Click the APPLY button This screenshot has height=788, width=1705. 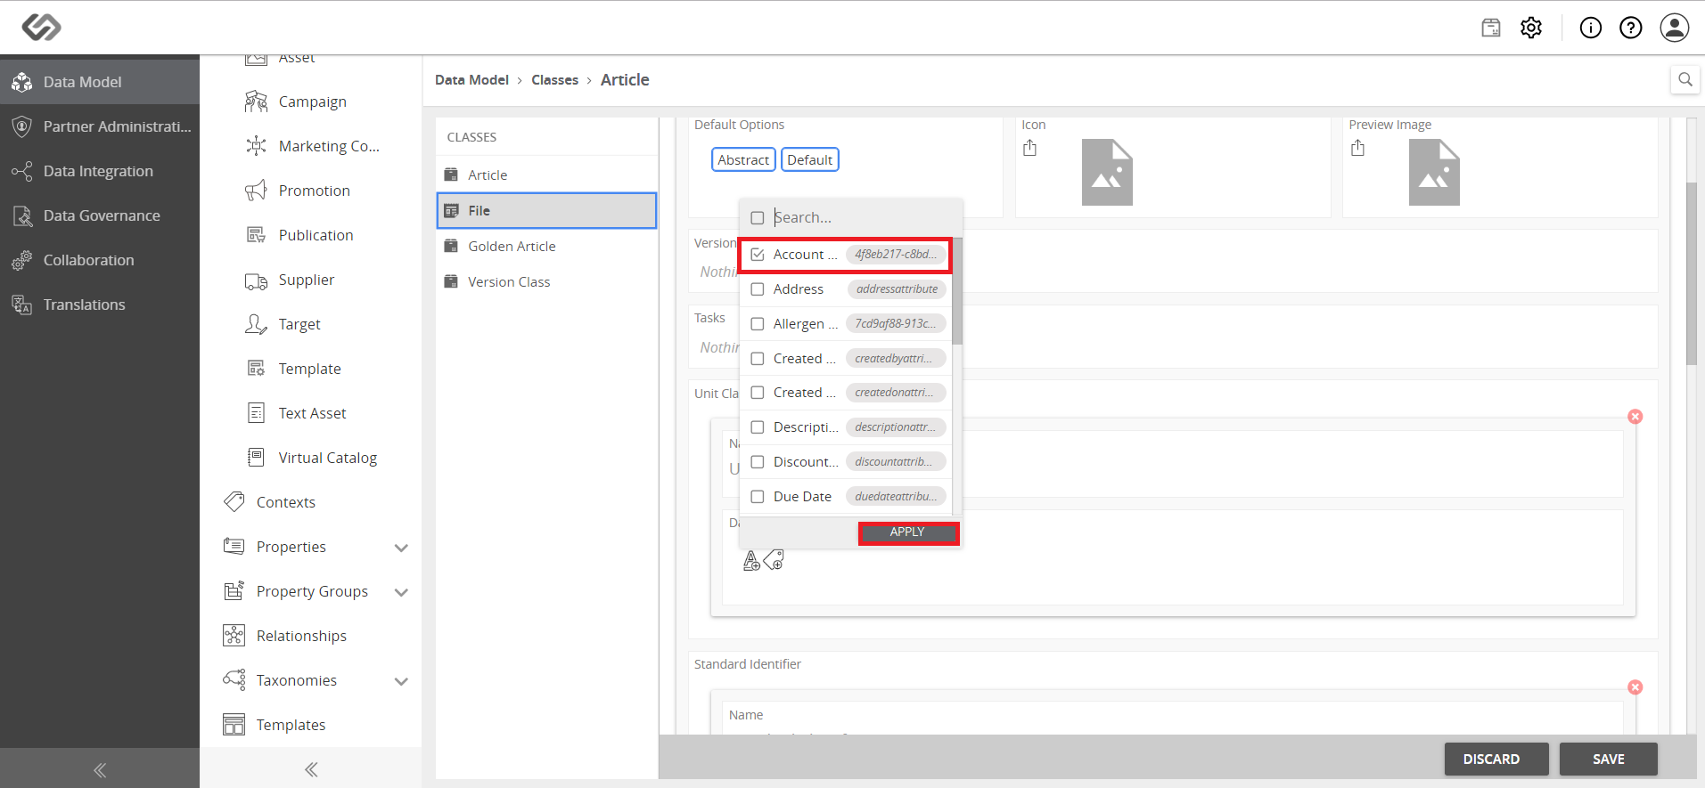pyautogui.click(x=908, y=532)
